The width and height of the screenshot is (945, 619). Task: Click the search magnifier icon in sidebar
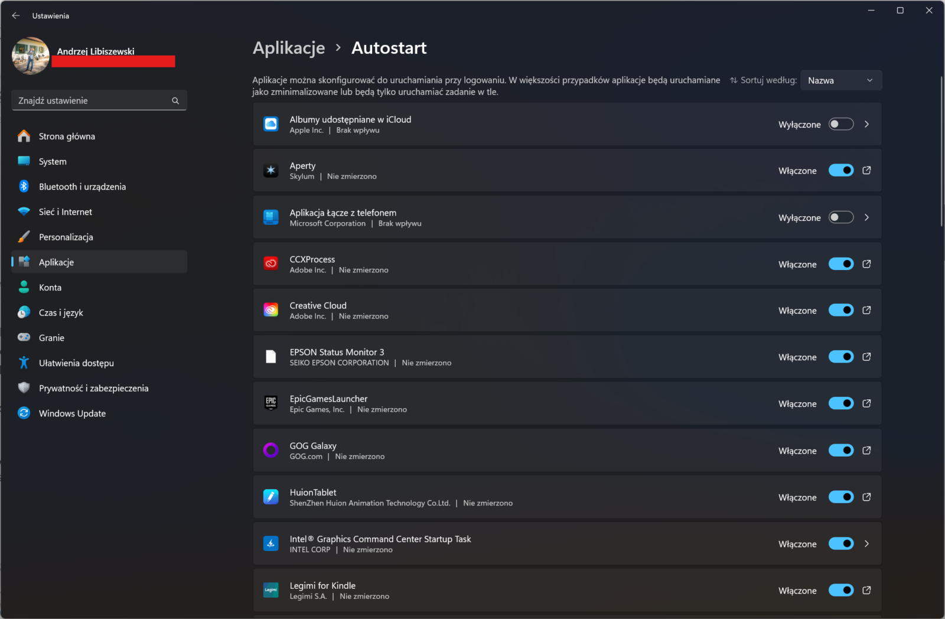[175, 101]
